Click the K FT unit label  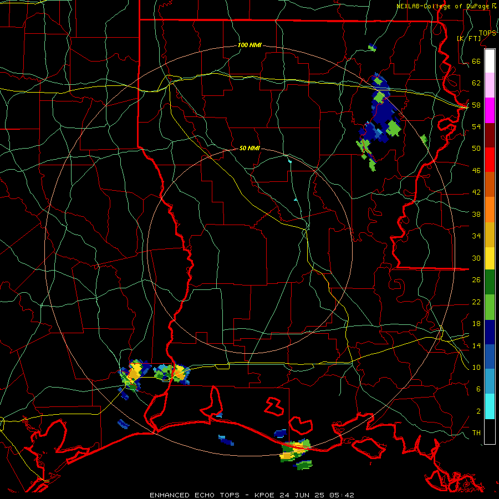pos(469,38)
